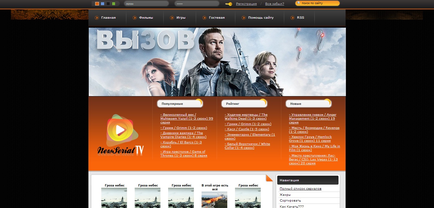Click the arrow icon beside Гостевая
Screen dimensions: 434x208
coord(204,18)
